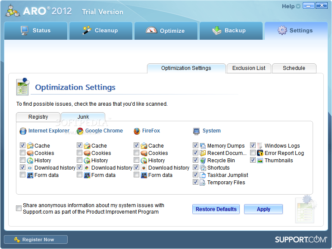The width and height of the screenshot is (332, 249).
Task: Click the Google Chrome Cache icon
Action: [x=87, y=145]
